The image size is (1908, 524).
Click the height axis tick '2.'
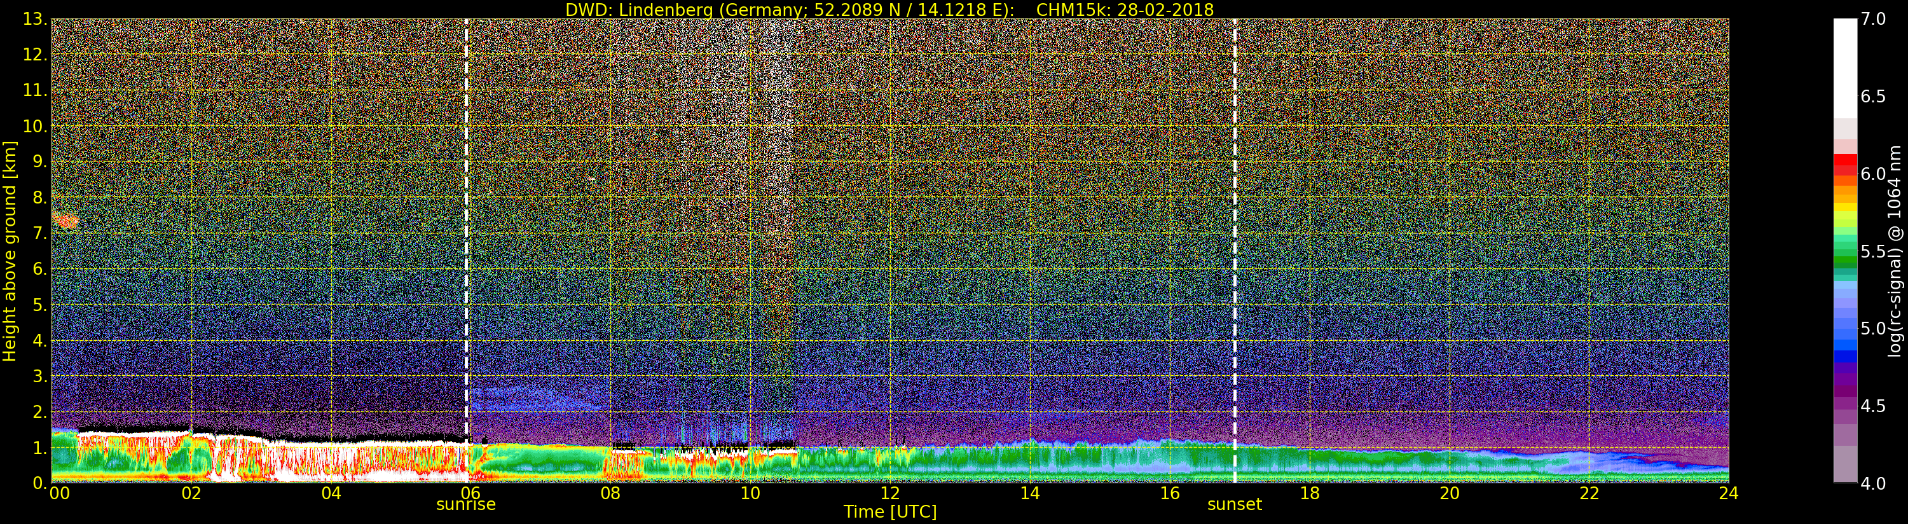(39, 412)
